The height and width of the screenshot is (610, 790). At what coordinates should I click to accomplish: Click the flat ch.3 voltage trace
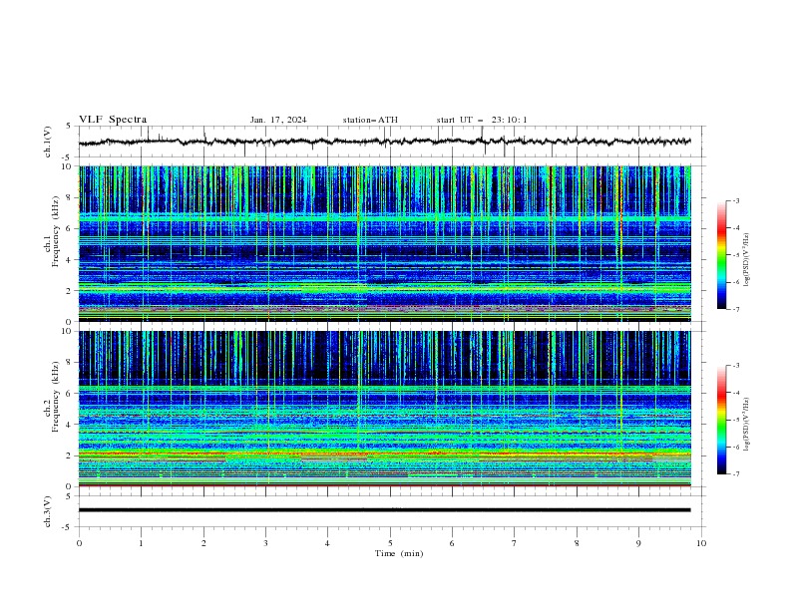click(x=385, y=510)
